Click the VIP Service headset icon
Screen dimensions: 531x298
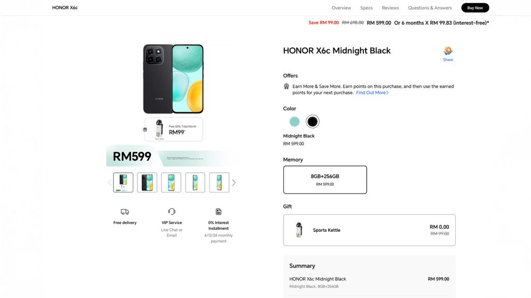click(172, 212)
